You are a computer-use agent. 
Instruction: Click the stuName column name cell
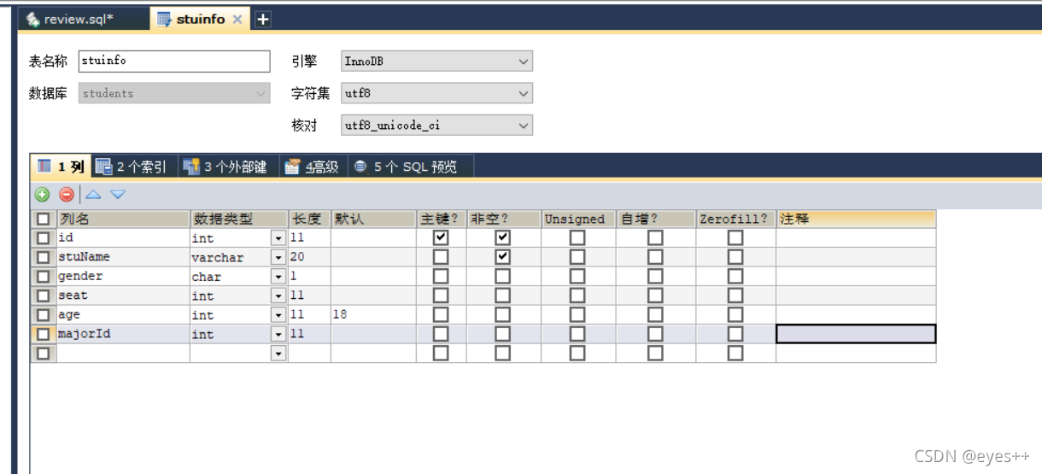tap(123, 257)
